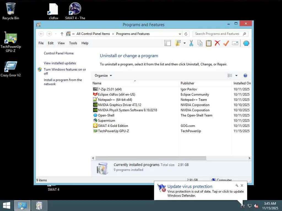
Task: Go to Control Panel Home
Action: [59, 53]
